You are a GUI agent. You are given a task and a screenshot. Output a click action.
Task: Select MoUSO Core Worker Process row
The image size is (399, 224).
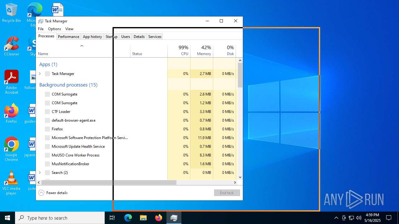point(137,155)
